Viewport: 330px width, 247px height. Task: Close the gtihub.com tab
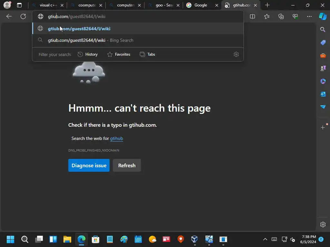click(255, 5)
